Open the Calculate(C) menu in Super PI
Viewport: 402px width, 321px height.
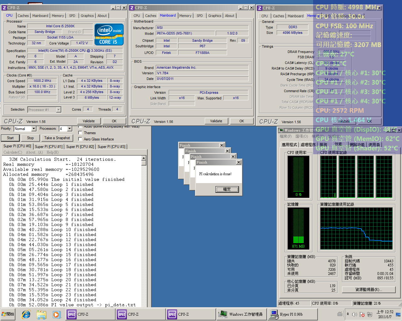13,152
